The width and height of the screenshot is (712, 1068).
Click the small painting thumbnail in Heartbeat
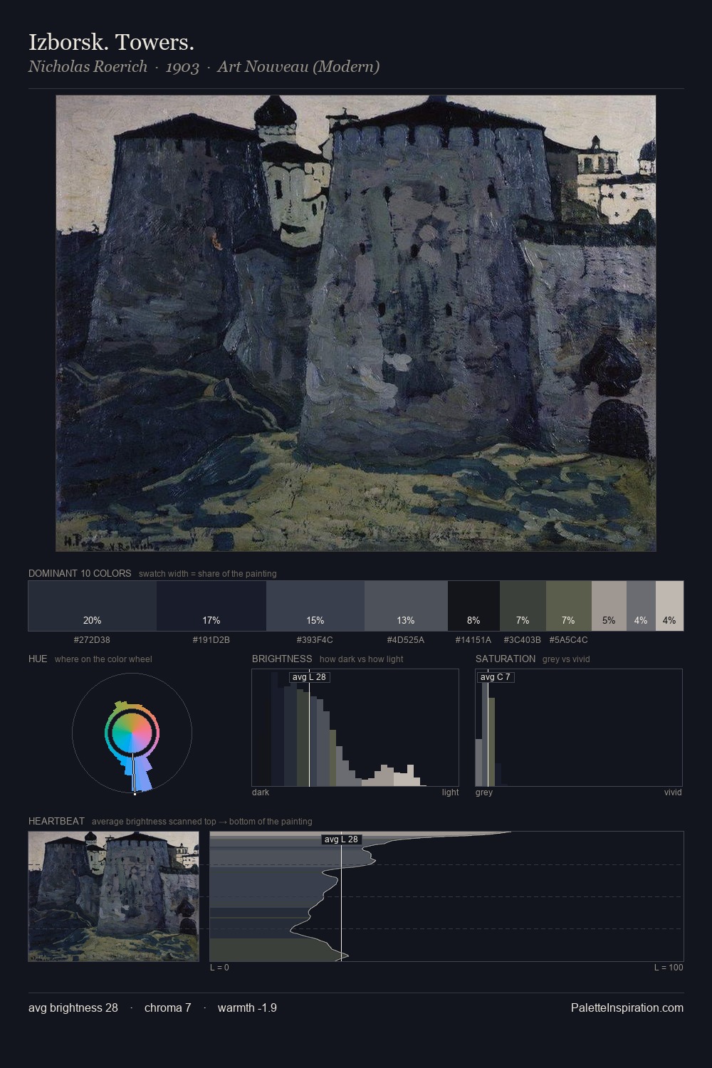113,896
